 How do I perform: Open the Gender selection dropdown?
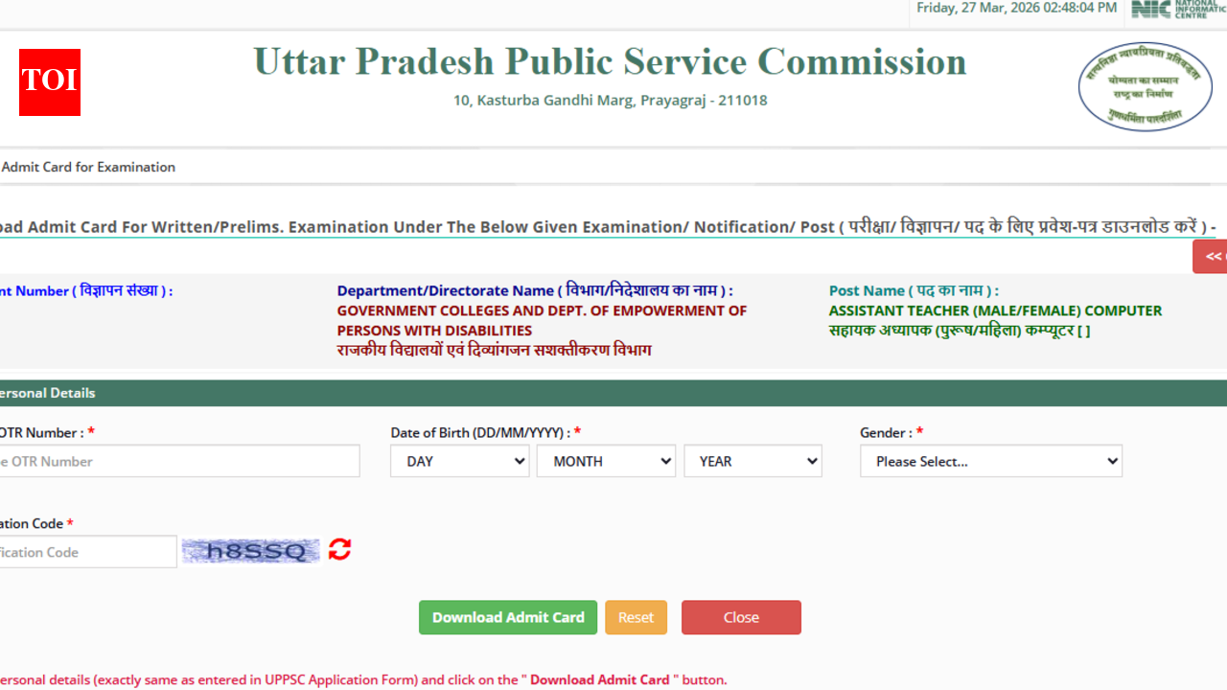click(x=991, y=461)
